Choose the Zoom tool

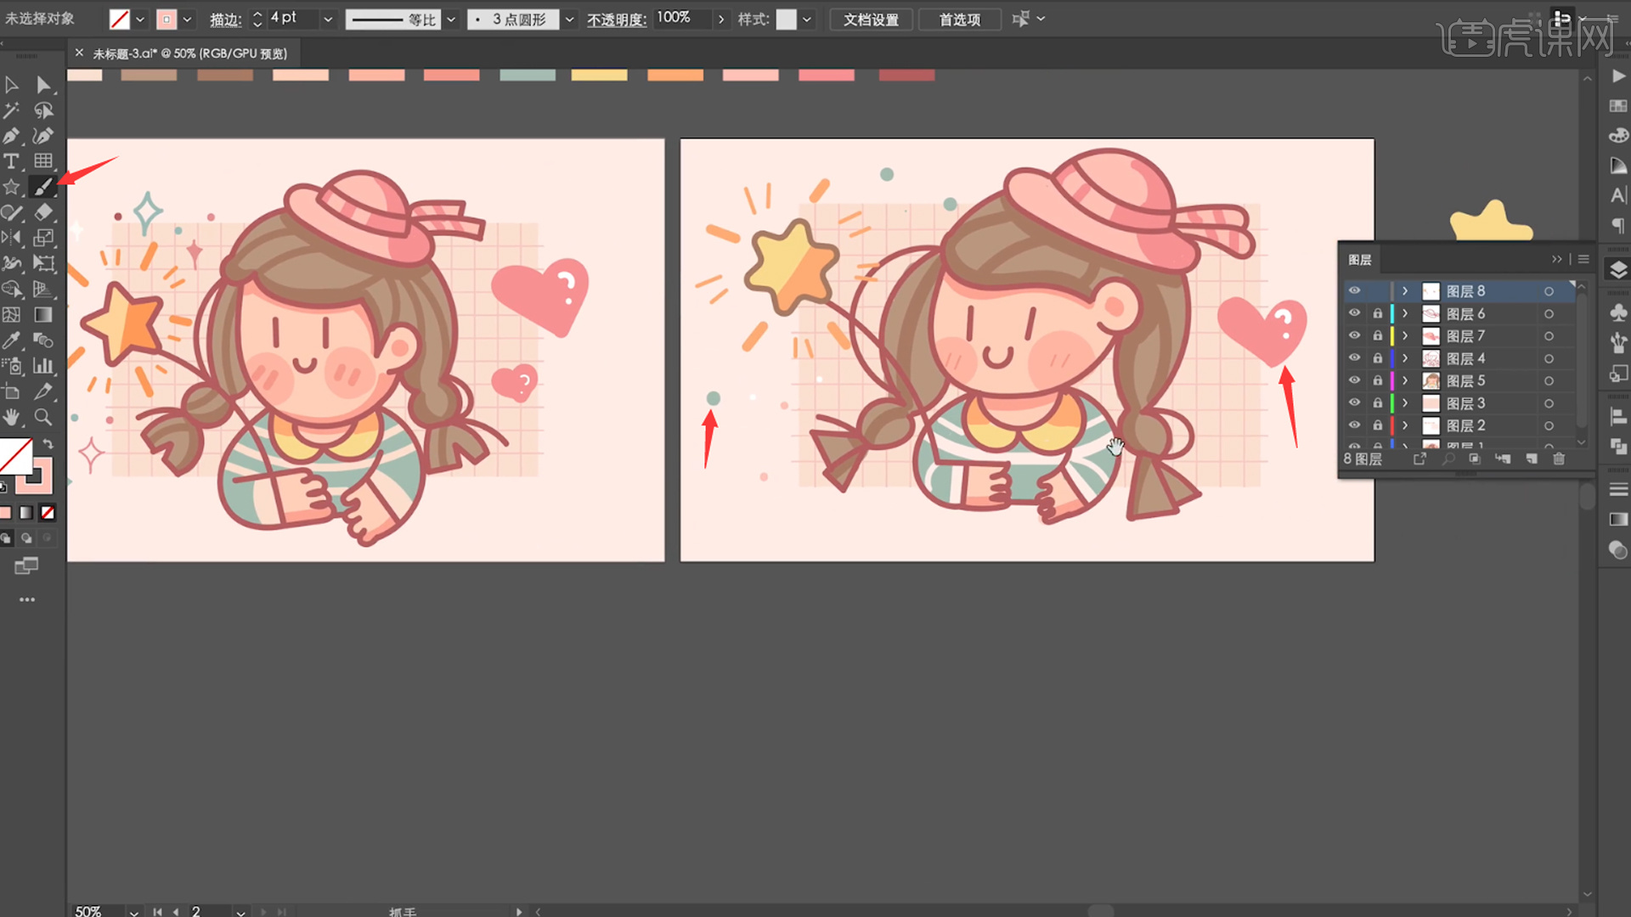[42, 417]
